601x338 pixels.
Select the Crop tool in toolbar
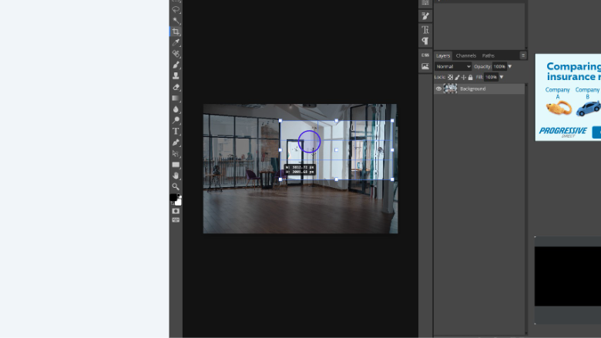176,32
